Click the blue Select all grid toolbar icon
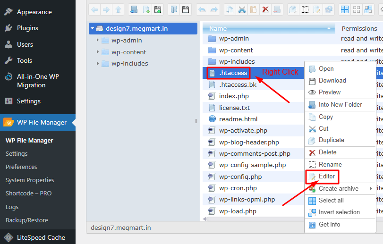The height and width of the screenshot is (244, 383). [345, 9]
